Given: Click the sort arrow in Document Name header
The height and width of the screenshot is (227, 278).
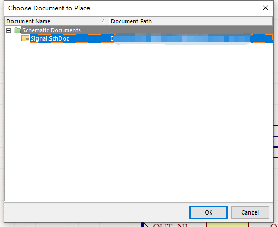Looking at the screenshot, I should tap(104, 21).
